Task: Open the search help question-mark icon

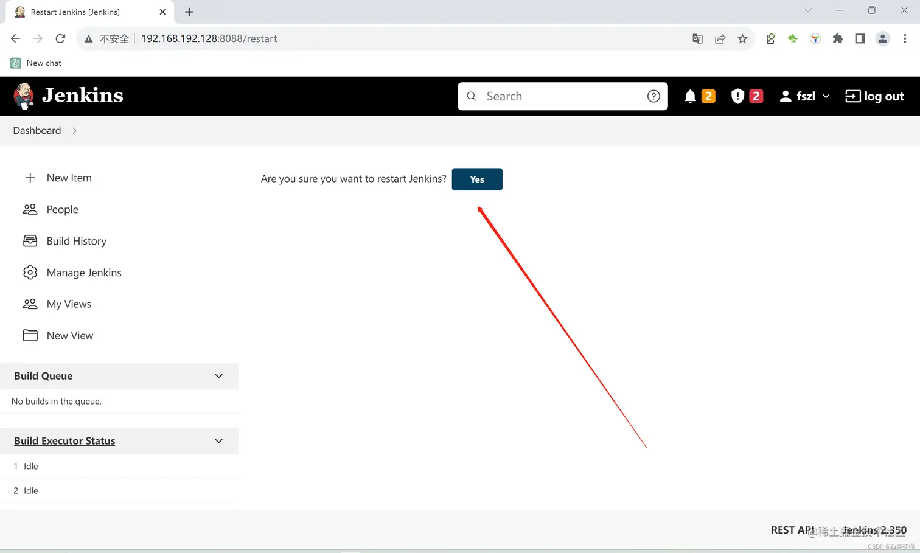Action: click(653, 96)
